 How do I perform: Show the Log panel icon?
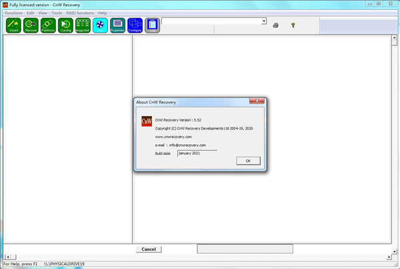pos(152,25)
